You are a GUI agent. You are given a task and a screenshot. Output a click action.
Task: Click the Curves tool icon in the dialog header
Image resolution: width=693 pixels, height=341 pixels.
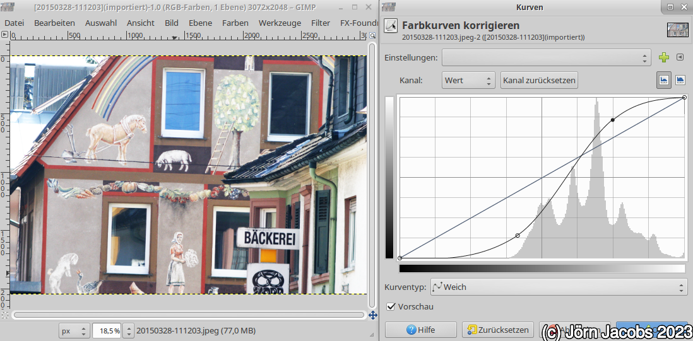click(x=391, y=26)
